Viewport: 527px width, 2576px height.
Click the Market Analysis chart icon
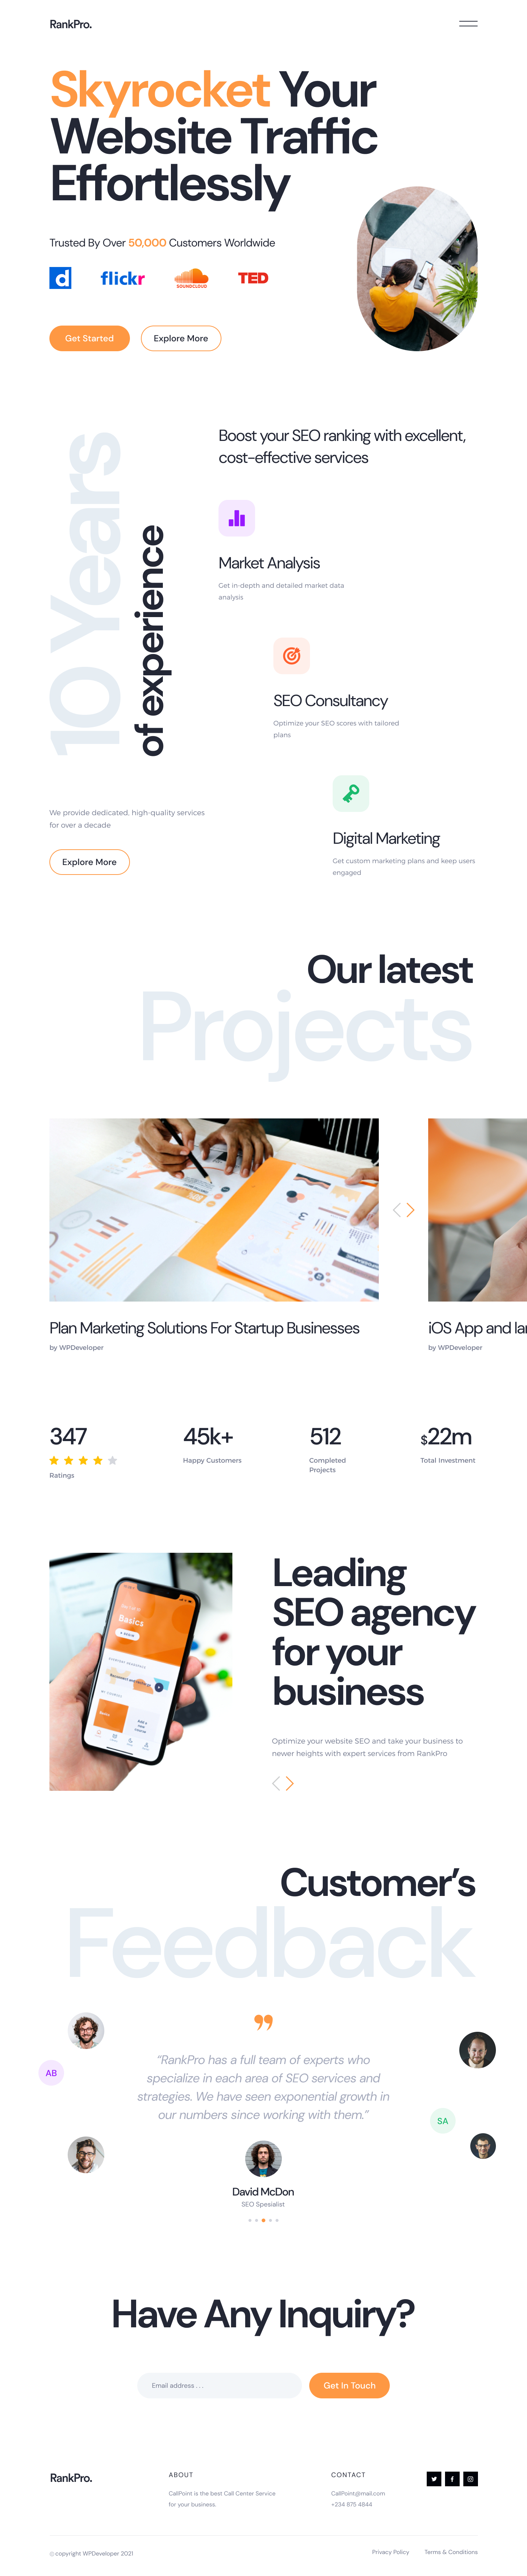click(x=237, y=518)
